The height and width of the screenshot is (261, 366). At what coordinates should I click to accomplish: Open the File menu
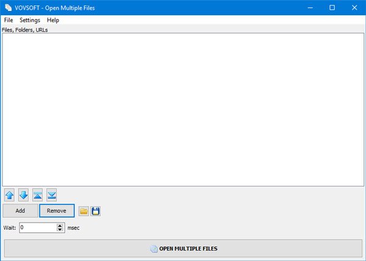9,20
